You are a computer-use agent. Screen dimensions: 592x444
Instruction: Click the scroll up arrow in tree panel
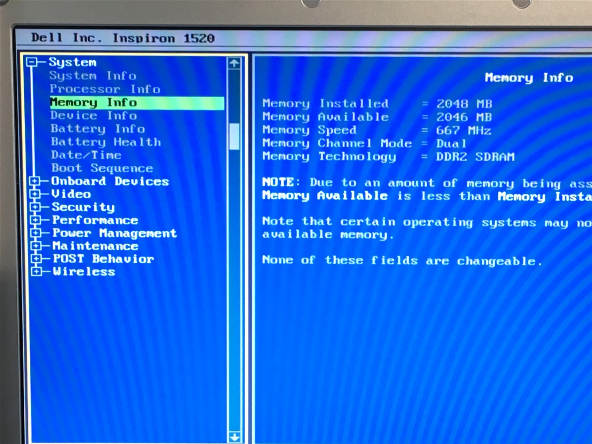coord(234,63)
